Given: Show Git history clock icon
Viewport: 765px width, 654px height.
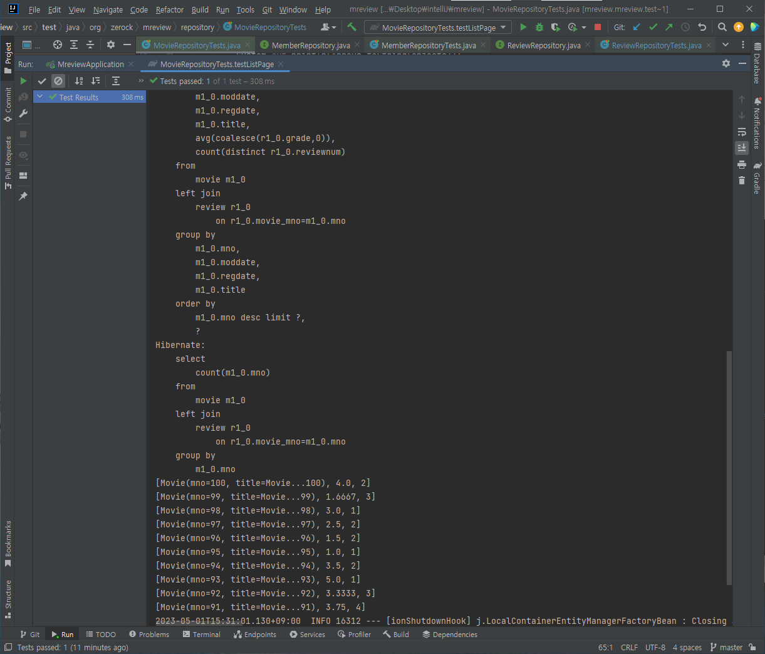Looking at the screenshot, I should point(685,27).
